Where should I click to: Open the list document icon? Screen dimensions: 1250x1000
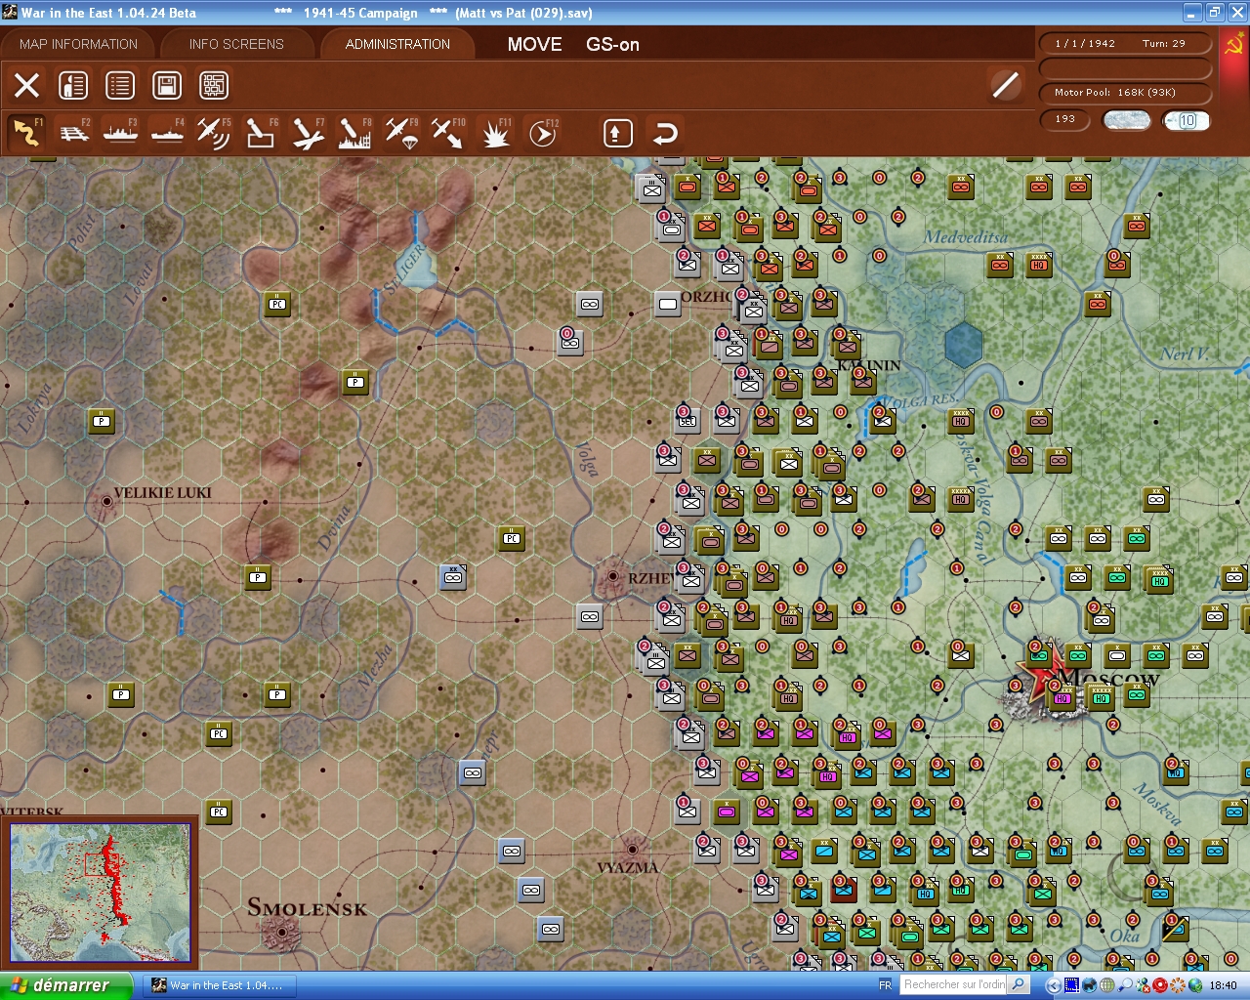click(x=120, y=85)
